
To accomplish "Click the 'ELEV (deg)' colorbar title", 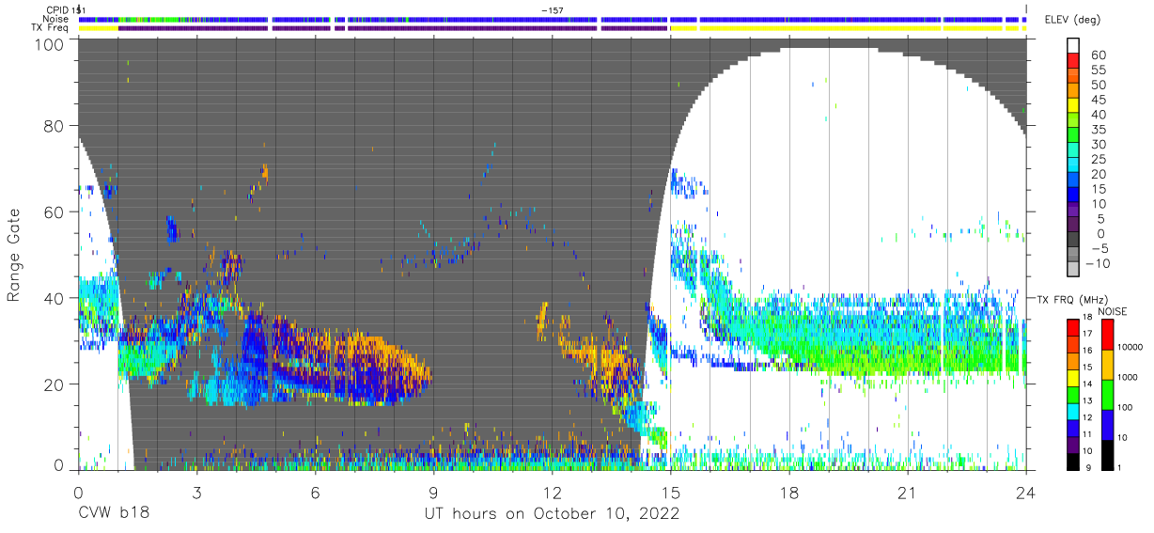I will point(1073,20).
